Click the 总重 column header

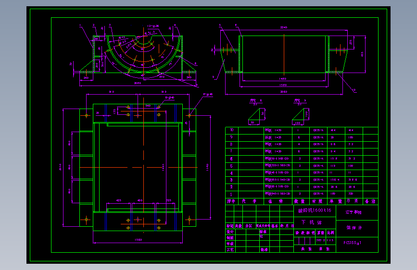click(x=353, y=201)
